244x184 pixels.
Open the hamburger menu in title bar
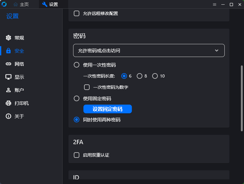tap(214, 4)
